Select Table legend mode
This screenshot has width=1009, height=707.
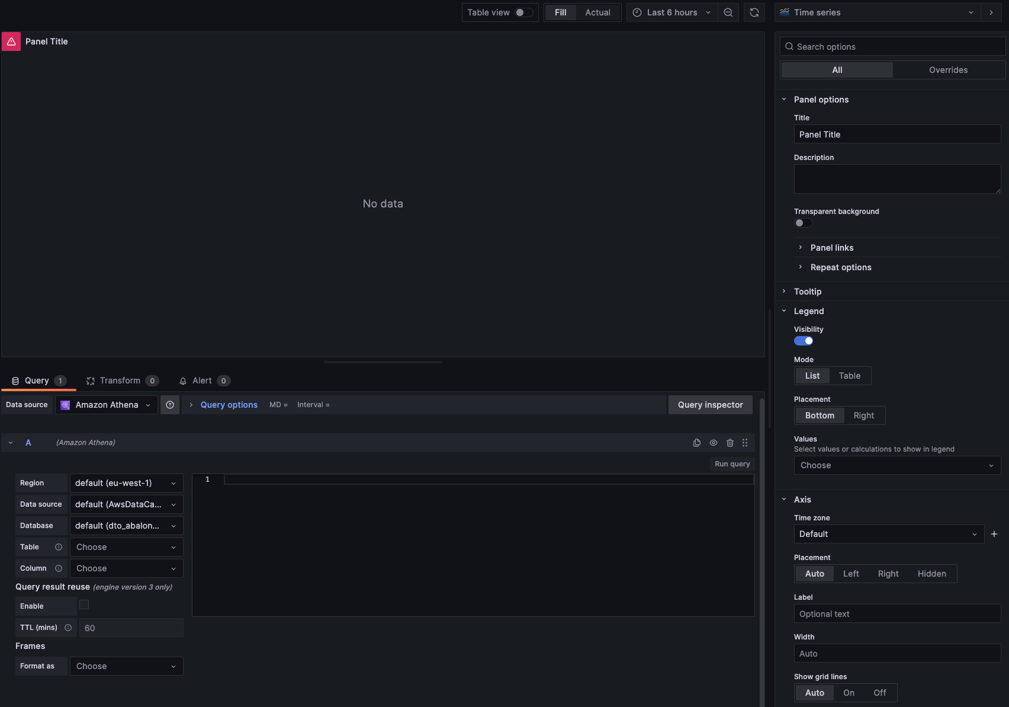849,376
